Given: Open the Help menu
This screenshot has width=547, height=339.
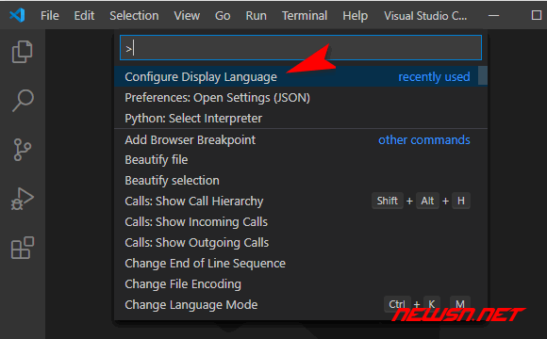Looking at the screenshot, I should (x=355, y=16).
